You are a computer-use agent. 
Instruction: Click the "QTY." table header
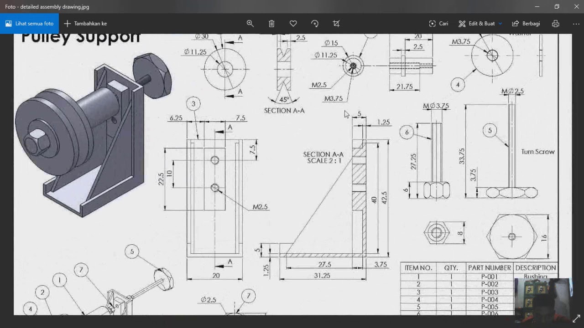pyautogui.click(x=451, y=268)
